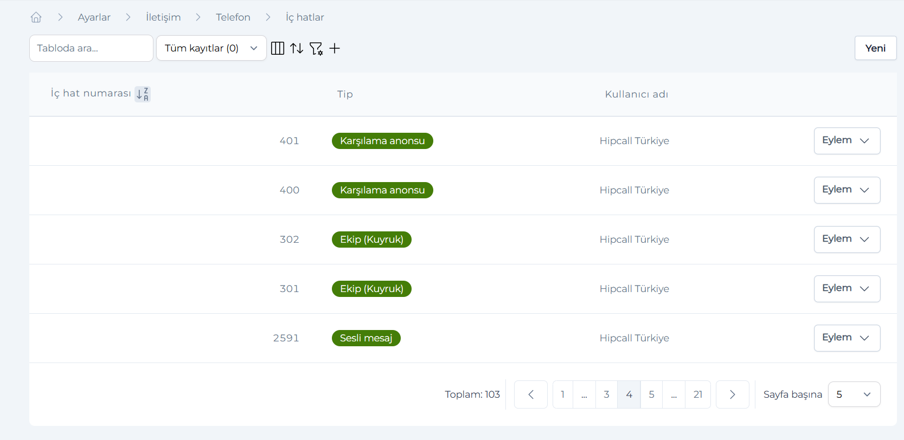Focus the Tabloda ara search field
Screen dimensions: 904x440
click(x=91, y=48)
